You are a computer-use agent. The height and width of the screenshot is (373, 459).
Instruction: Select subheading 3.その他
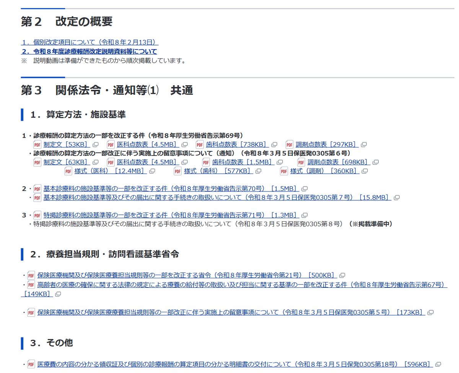(x=52, y=343)
